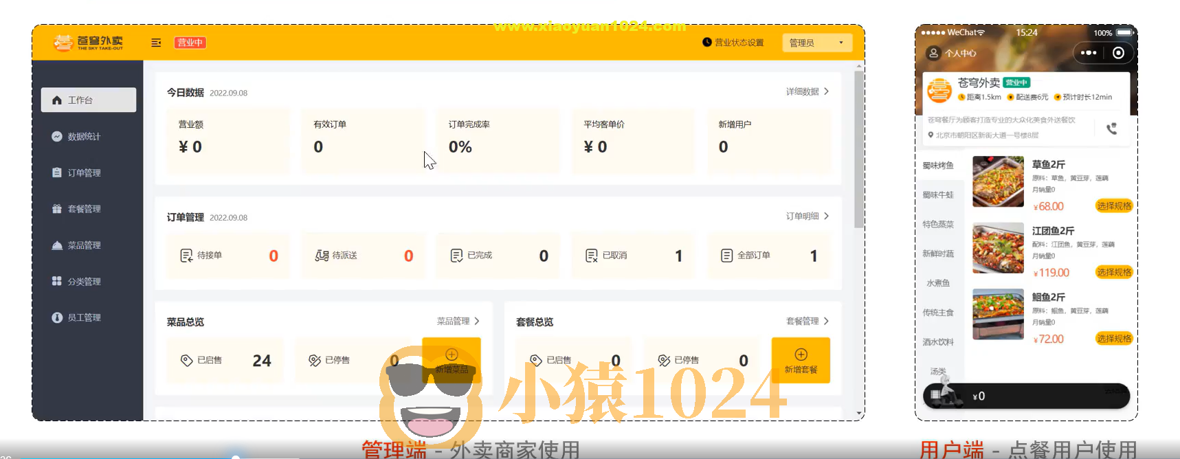Click the 员工管理 info icon
1180x459 pixels.
click(57, 317)
